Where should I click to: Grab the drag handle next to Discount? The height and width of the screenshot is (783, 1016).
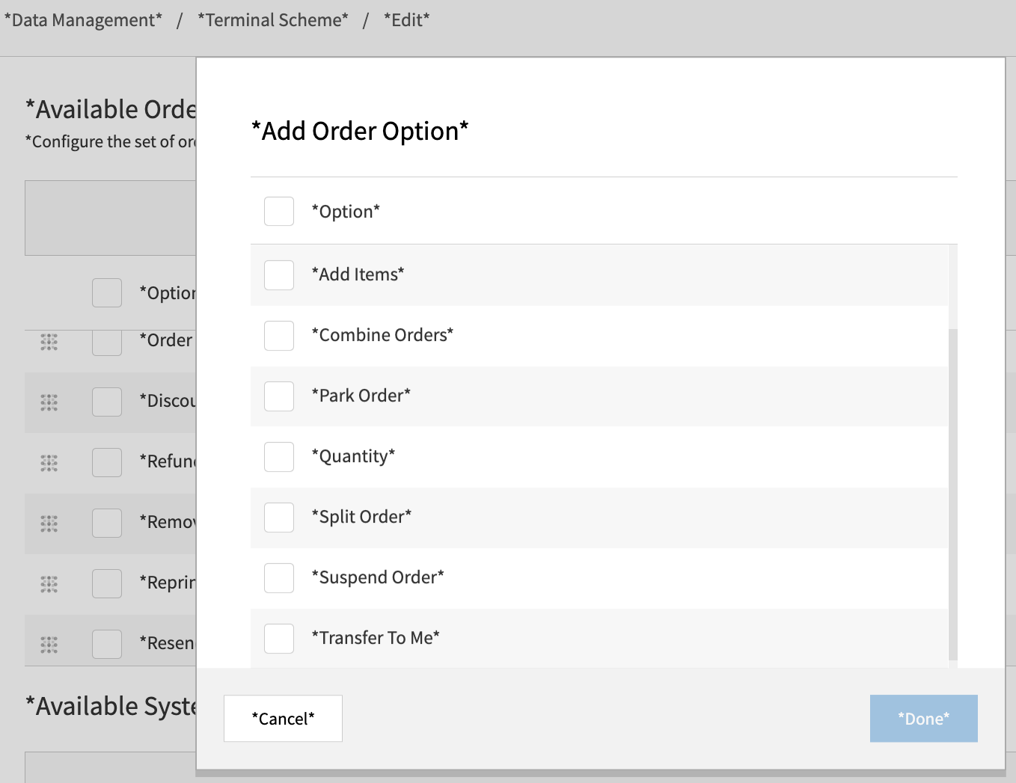tap(49, 402)
